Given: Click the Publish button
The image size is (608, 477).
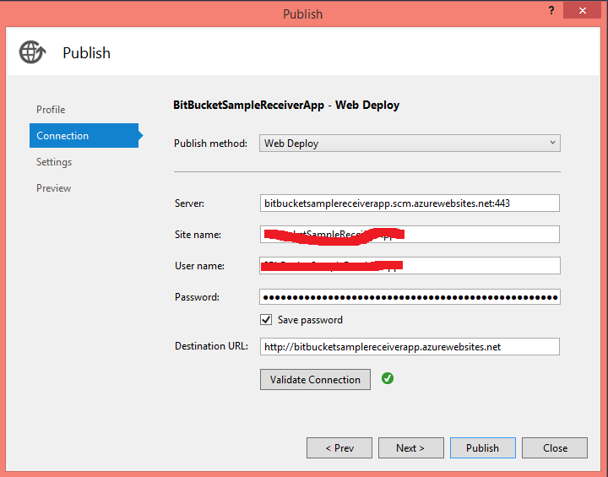Looking at the screenshot, I should tap(483, 448).
